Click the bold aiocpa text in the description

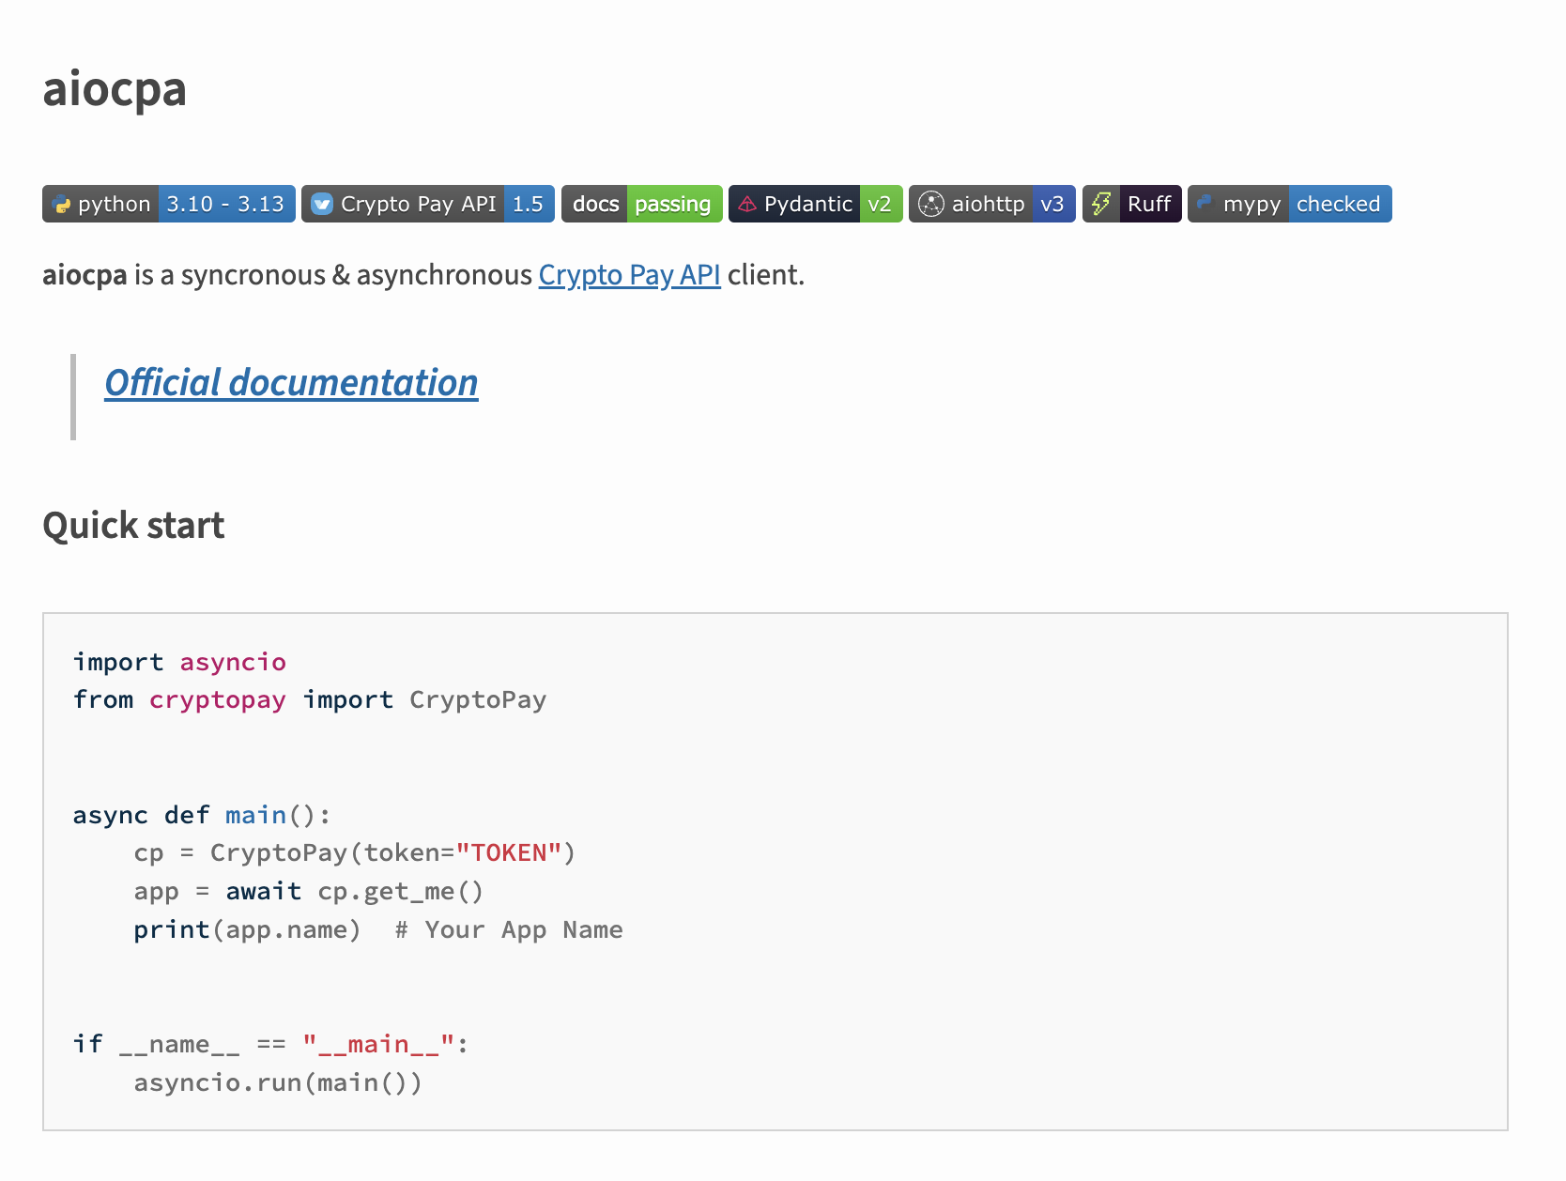tap(84, 275)
